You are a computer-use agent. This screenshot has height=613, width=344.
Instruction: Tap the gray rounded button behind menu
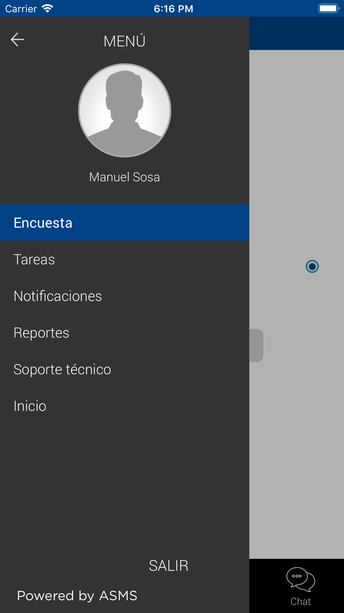pyautogui.click(x=256, y=345)
